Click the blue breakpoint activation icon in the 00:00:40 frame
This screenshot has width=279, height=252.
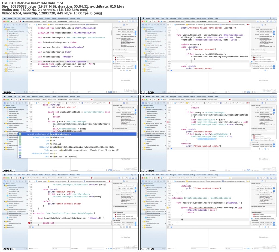point(33,70)
